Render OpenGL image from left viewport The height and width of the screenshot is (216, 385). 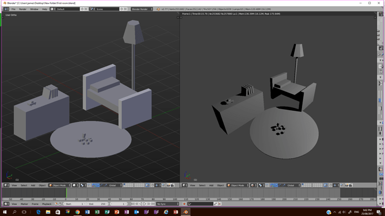coord(168,185)
